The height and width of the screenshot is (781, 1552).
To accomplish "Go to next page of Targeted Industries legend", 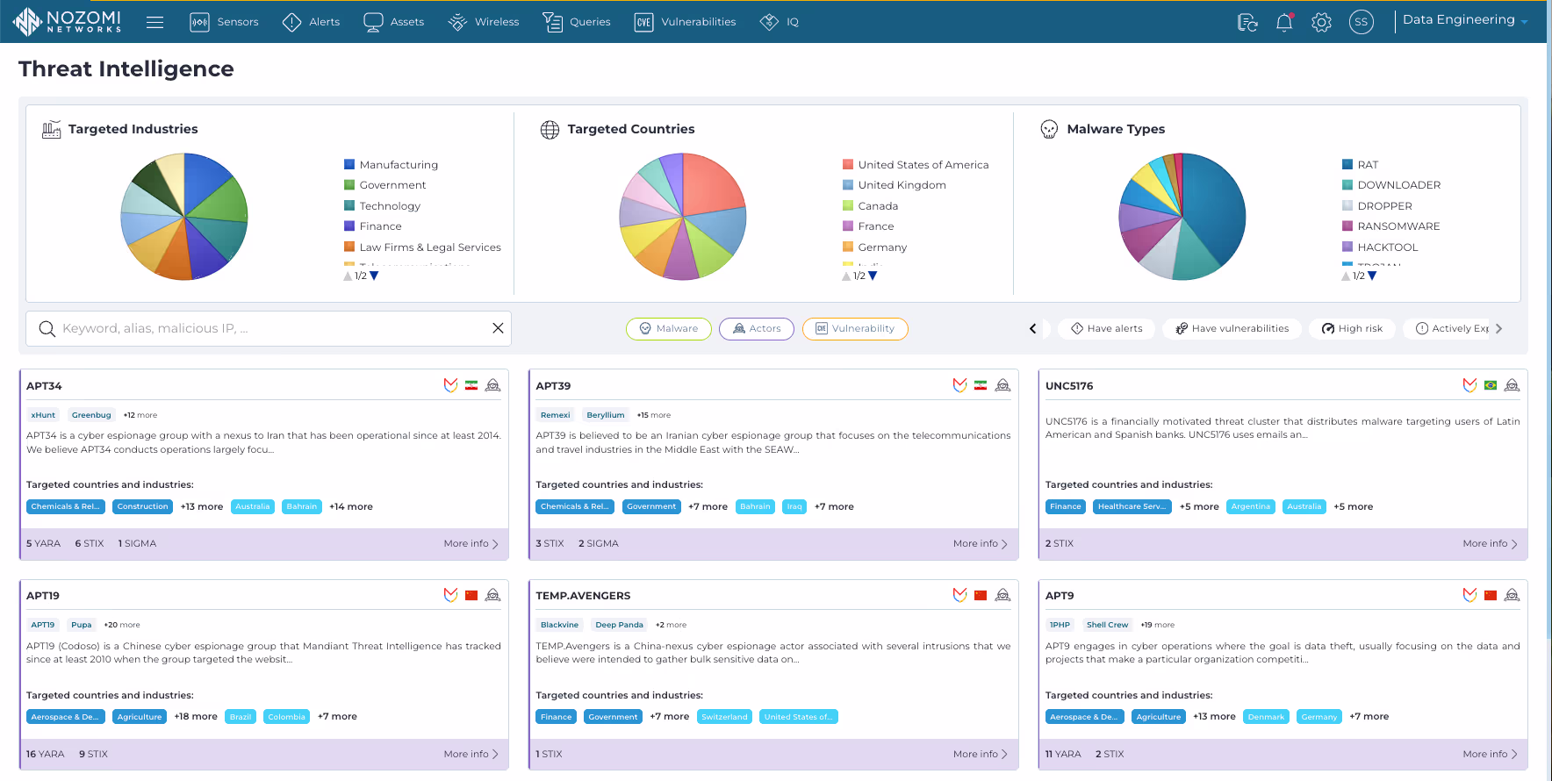I will (375, 276).
